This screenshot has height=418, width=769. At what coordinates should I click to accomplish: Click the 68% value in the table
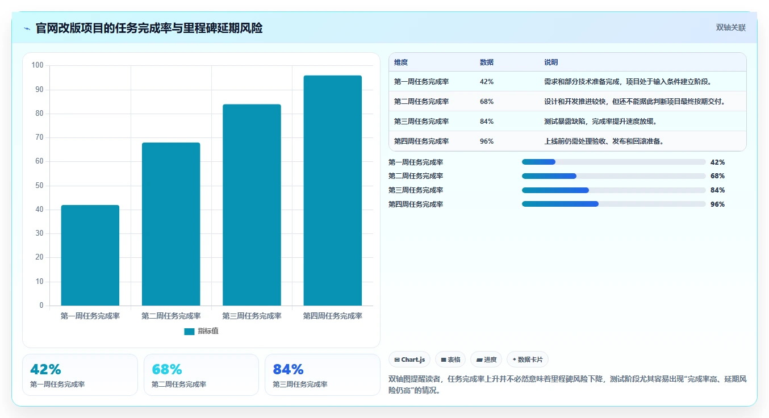(x=487, y=102)
